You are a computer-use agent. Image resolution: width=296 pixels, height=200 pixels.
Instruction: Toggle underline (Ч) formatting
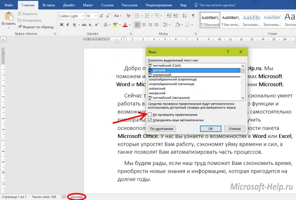(x=74, y=25)
